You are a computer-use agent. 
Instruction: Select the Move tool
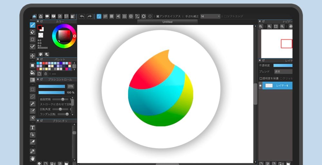[x=33, y=56]
